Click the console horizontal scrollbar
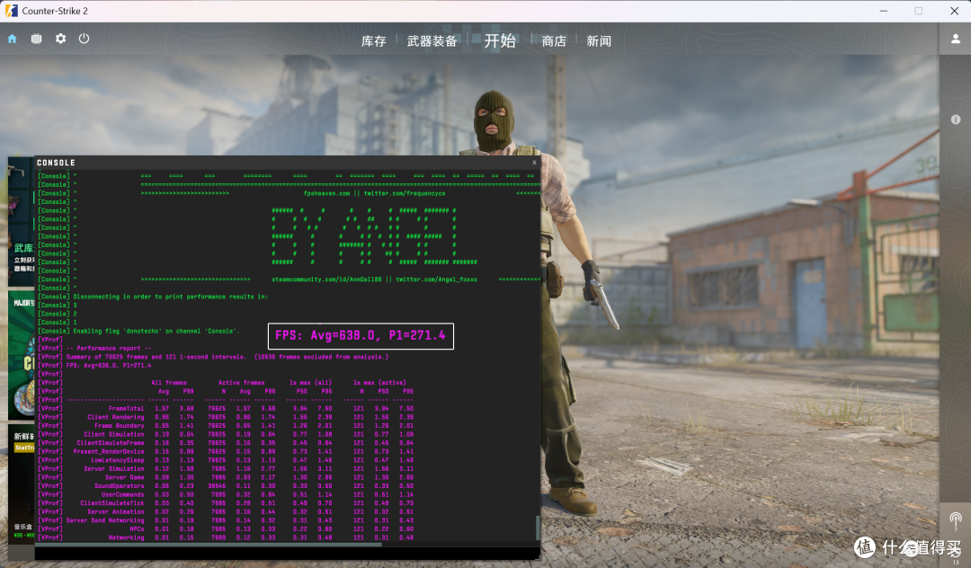The image size is (971, 568). [208, 545]
